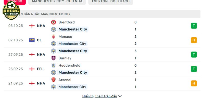Click the Monaco club crest icon
The image size is (204, 102).
(x=54, y=36)
